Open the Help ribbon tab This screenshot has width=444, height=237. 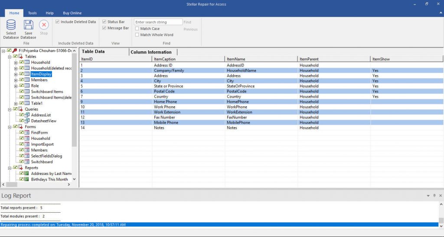point(49,13)
